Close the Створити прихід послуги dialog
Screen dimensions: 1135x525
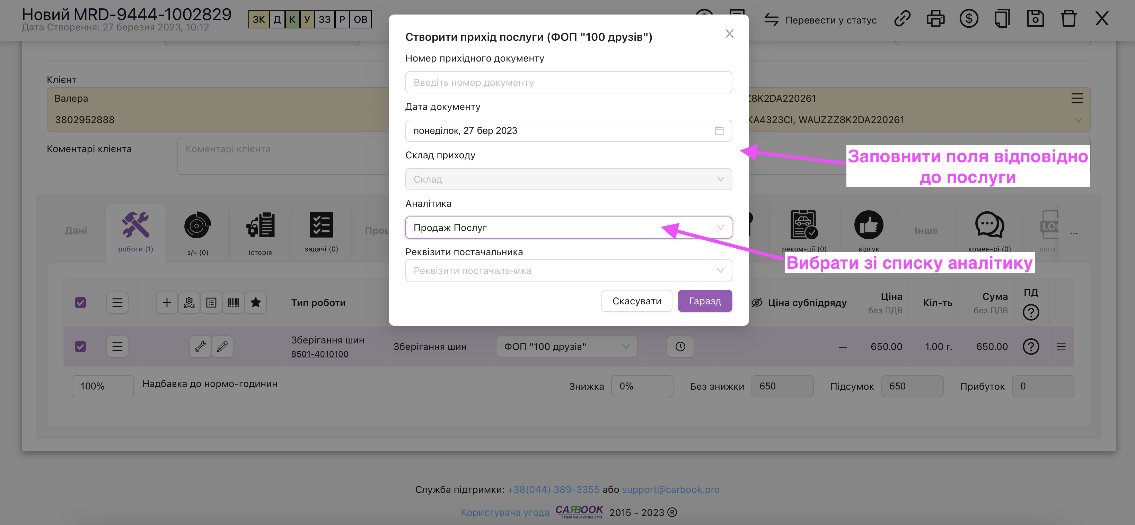point(730,34)
